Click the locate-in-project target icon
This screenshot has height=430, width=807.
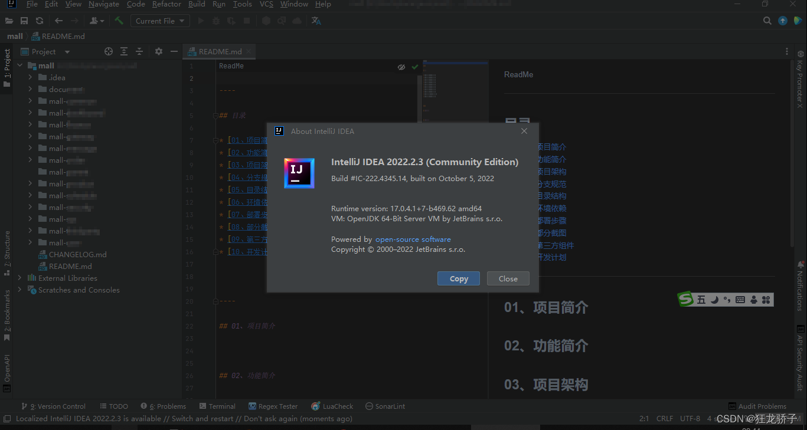click(109, 51)
